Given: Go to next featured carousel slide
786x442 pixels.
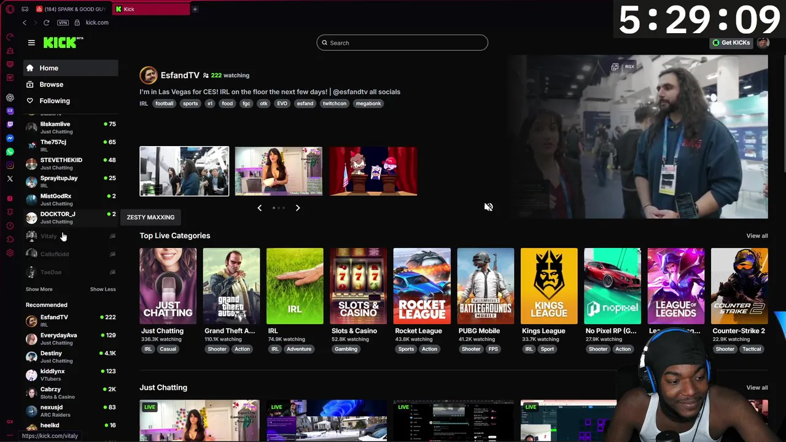Looking at the screenshot, I should tap(298, 208).
